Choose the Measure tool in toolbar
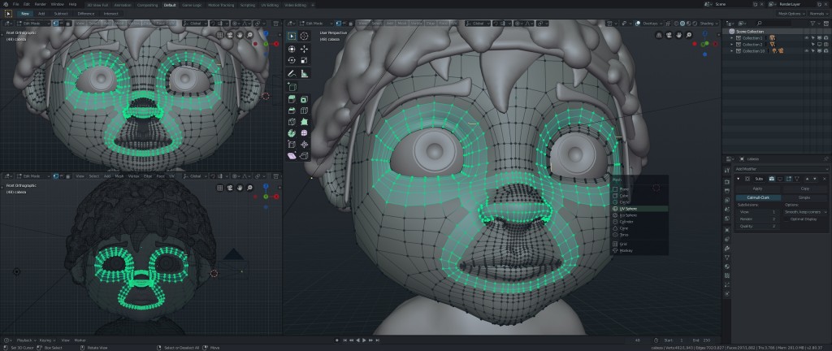832x351 pixels. tap(304, 74)
